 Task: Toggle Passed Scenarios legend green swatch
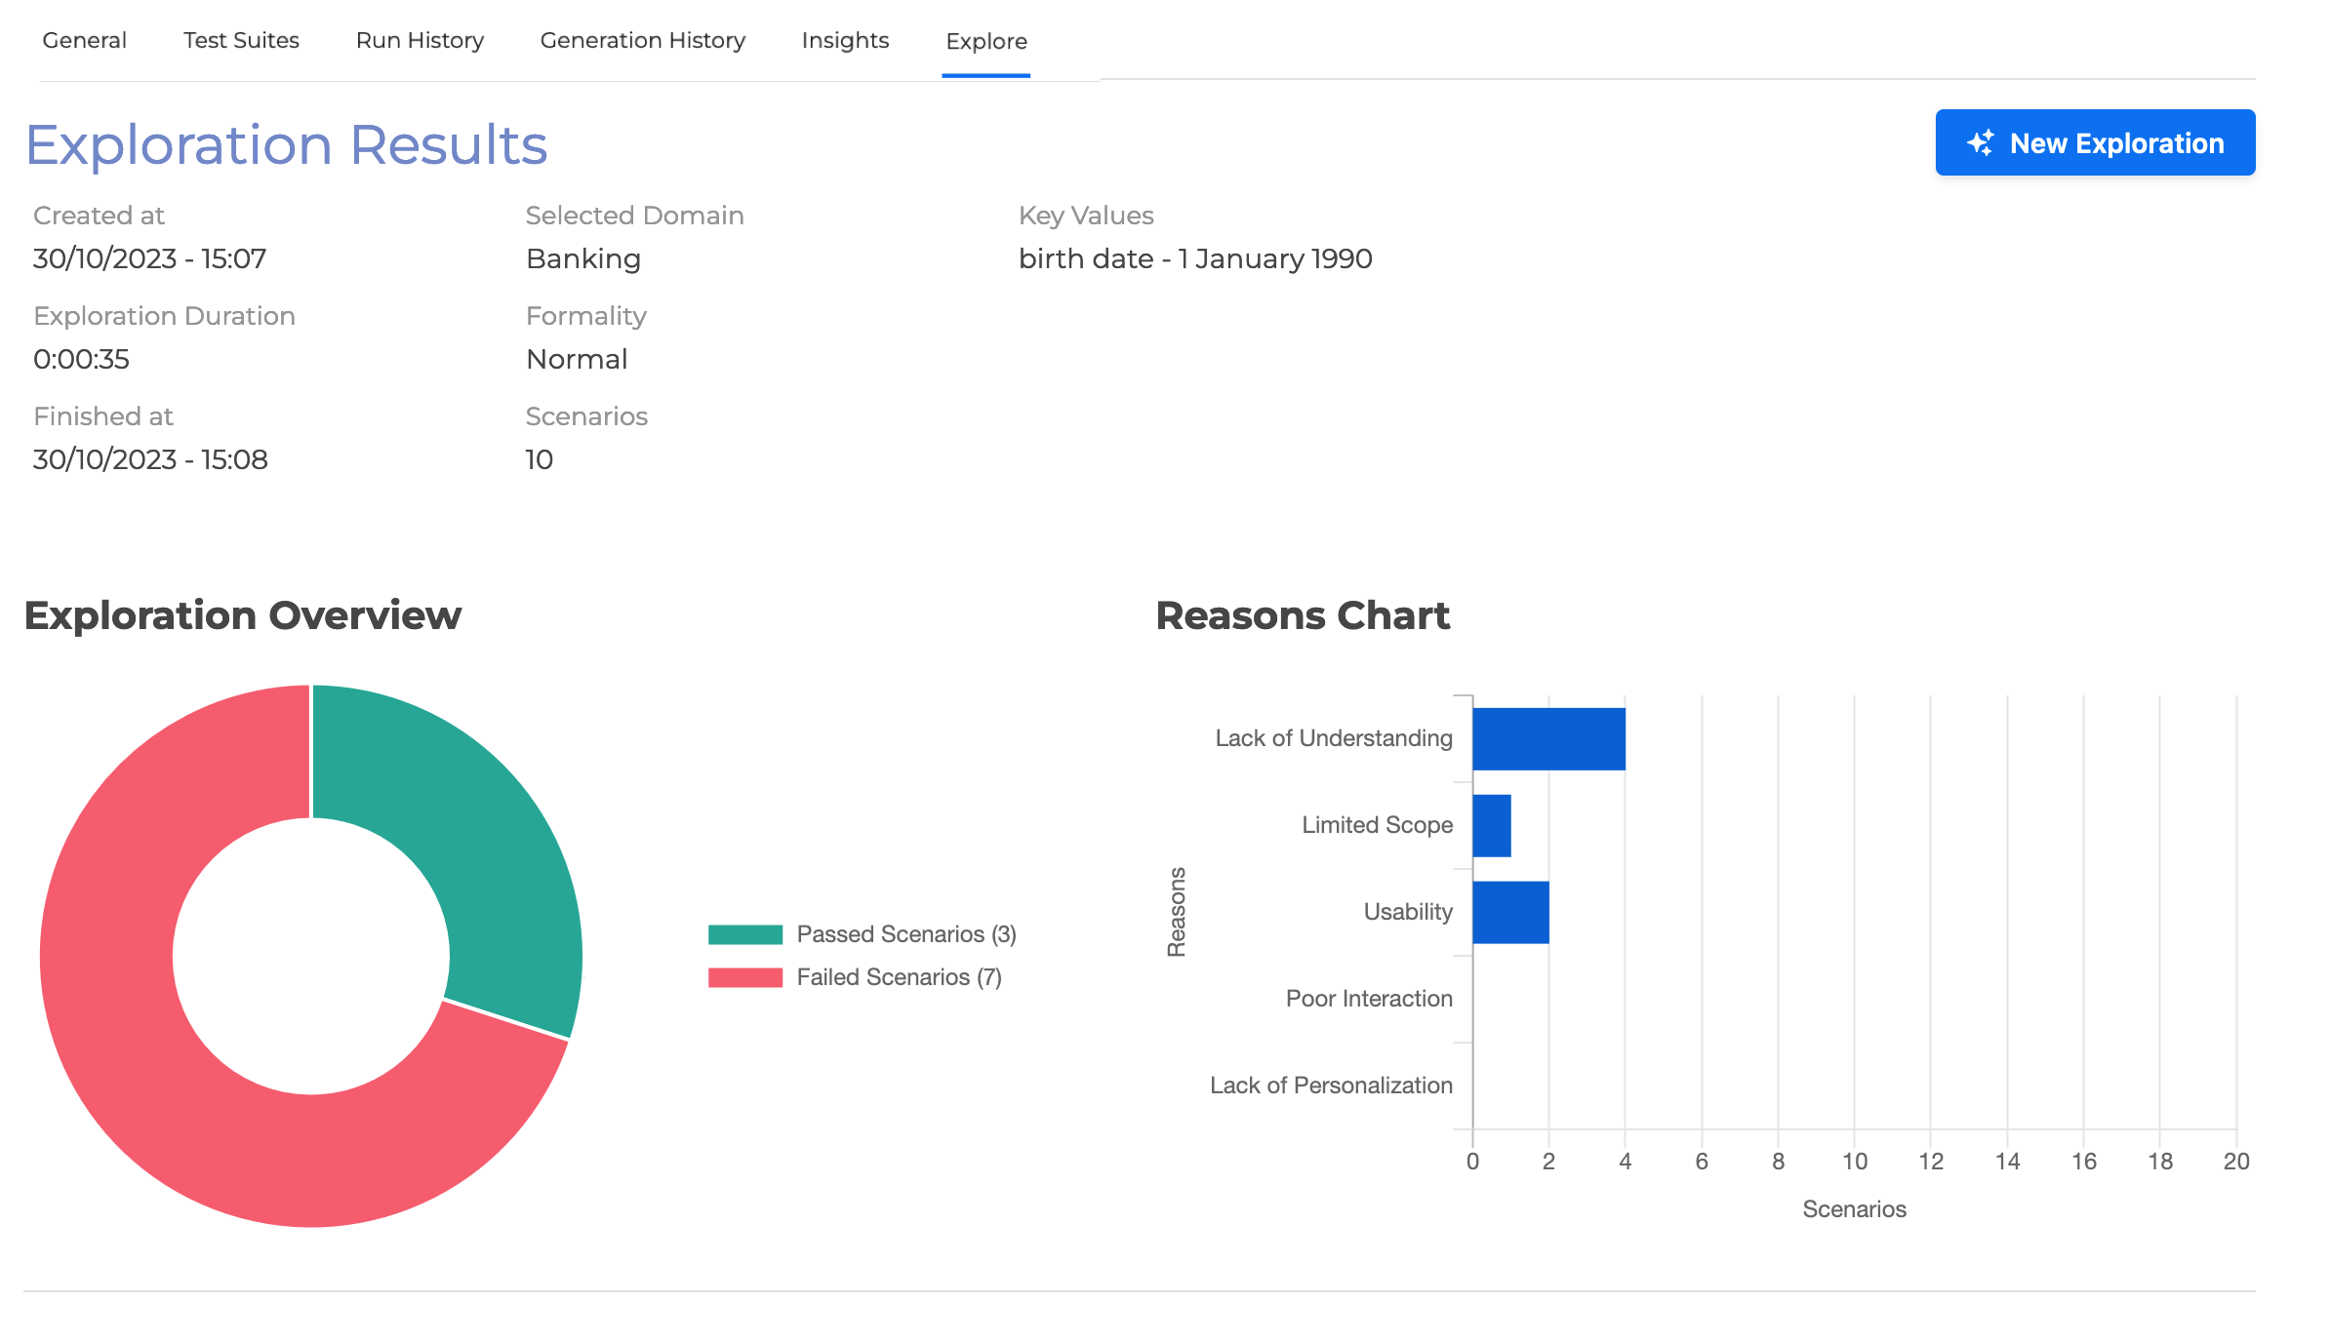click(744, 934)
